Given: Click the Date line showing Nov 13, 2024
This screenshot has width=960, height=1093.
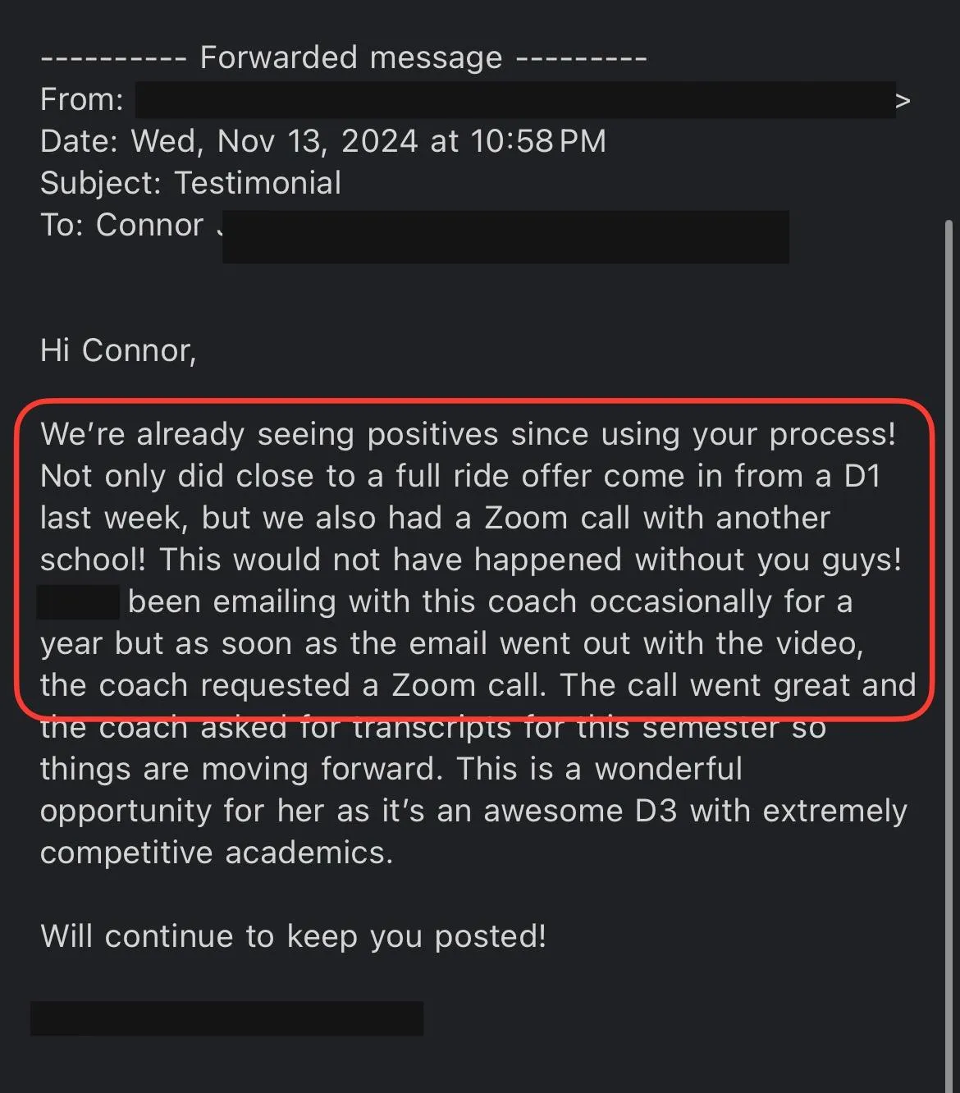Looking at the screenshot, I should pyautogui.click(x=323, y=141).
